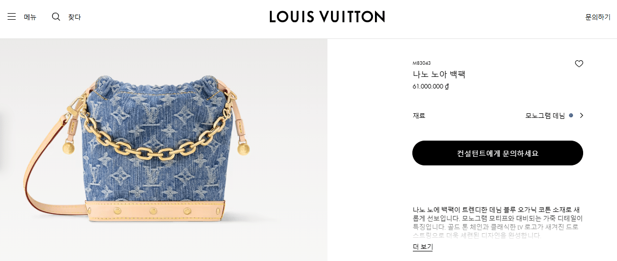Open the hamburger menu icon
The image size is (617, 261).
[x=12, y=17]
